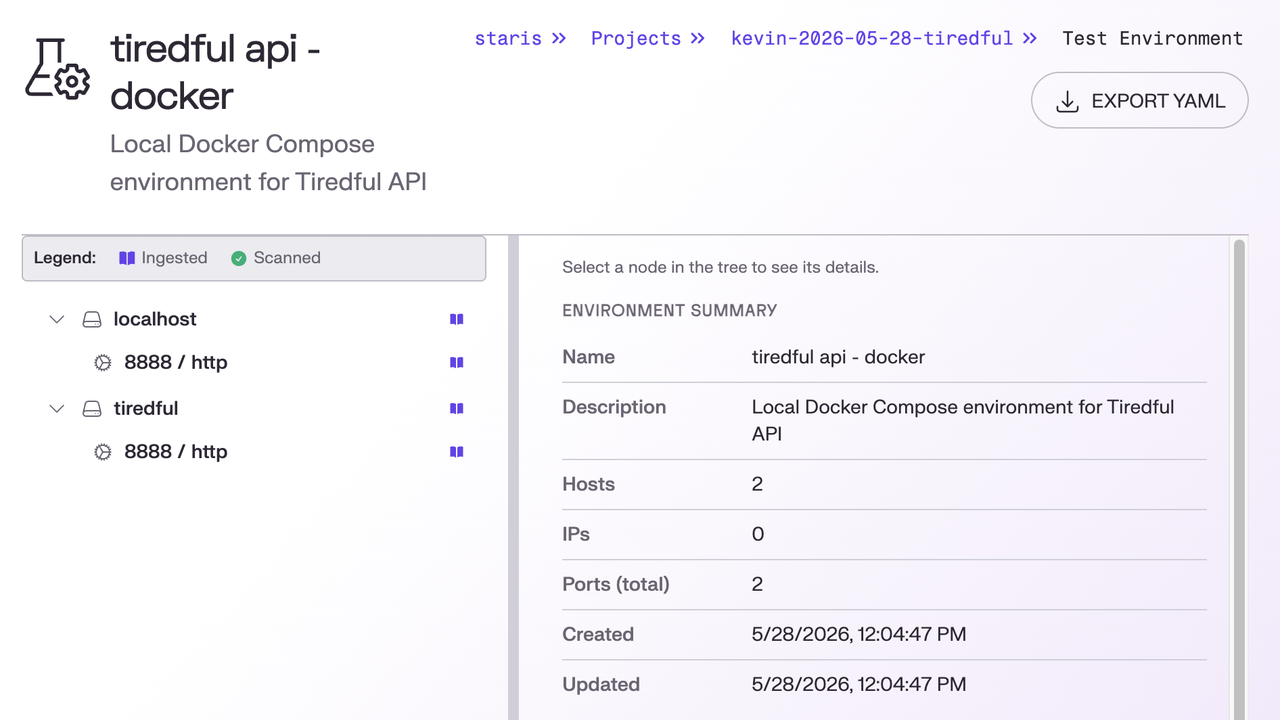Click the 'tiredful api - docker' page title
The width and height of the screenshot is (1280, 720).
click(x=215, y=72)
